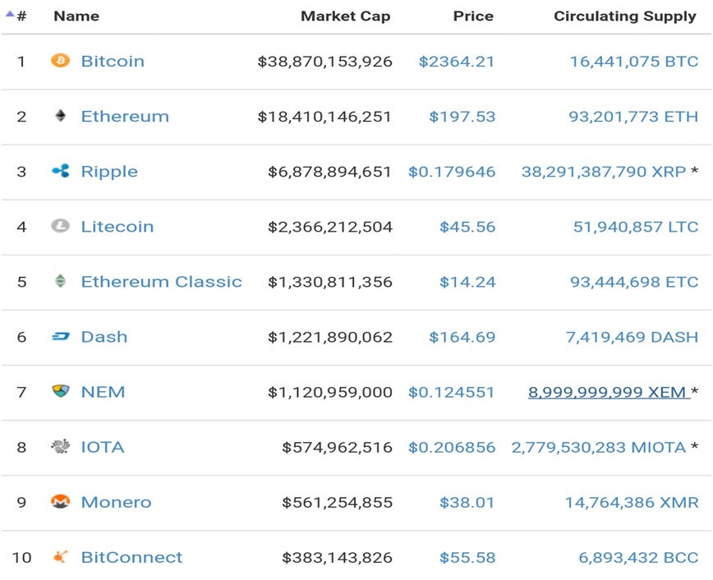Sort by the Circulating Supply header

click(x=624, y=16)
